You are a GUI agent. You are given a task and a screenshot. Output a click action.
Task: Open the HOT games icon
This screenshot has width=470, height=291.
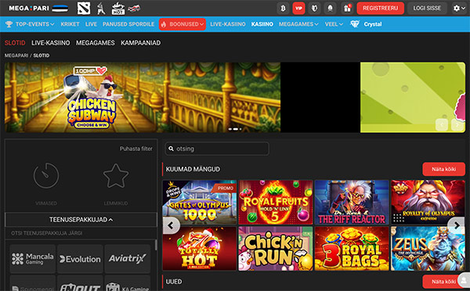(117, 8)
